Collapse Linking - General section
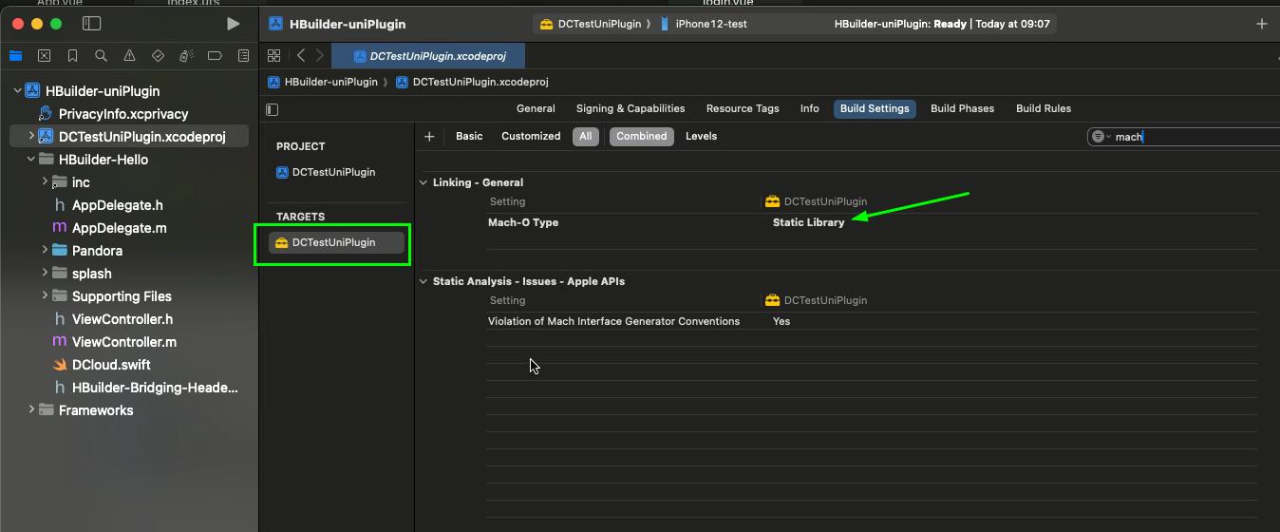 pos(424,182)
